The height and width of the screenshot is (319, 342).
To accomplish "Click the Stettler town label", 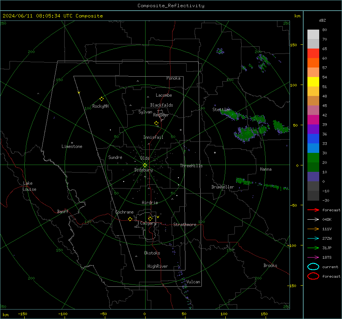I will (x=222, y=110).
